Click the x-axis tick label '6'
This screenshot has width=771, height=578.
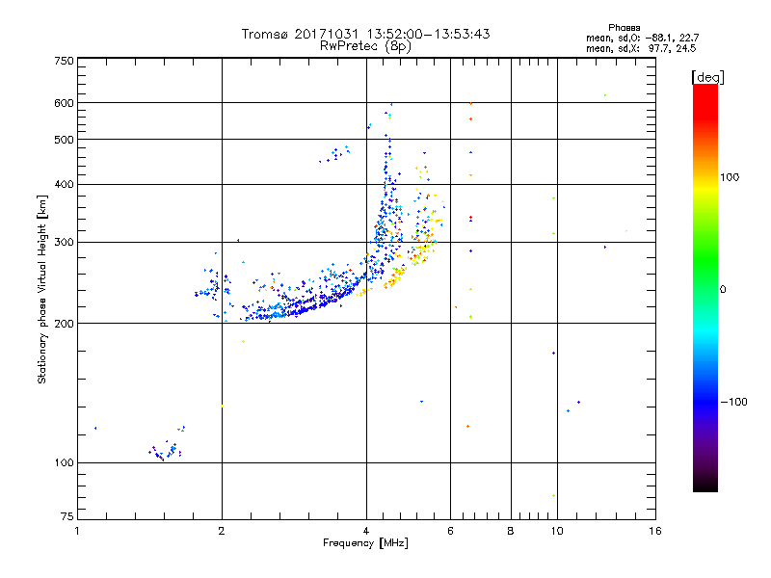[x=450, y=531]
